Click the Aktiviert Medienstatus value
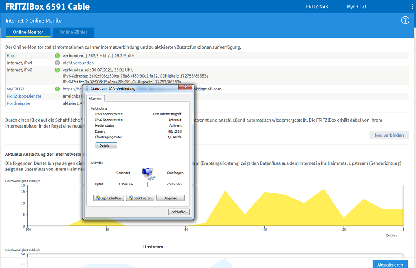 click(x=175, y=125)
